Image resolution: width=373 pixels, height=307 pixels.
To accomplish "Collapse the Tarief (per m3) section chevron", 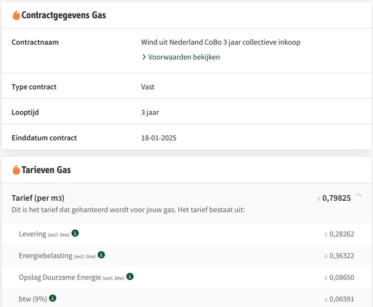I will click(x=359, y=195).
